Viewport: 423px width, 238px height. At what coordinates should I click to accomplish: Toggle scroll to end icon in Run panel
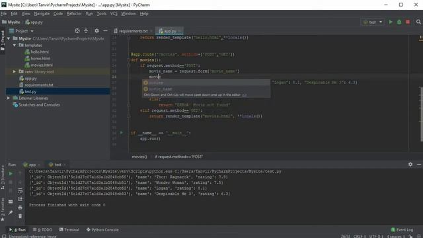pos(20,199)
